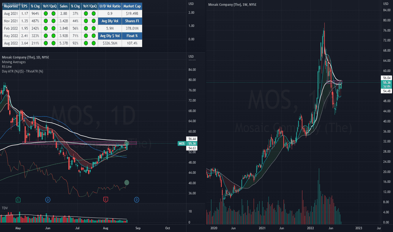Screen dimensions: 393x232
Task: Select the 'Mosaic Company (The), 1W, NYSE' legend
Action: [x=232, y=5]
